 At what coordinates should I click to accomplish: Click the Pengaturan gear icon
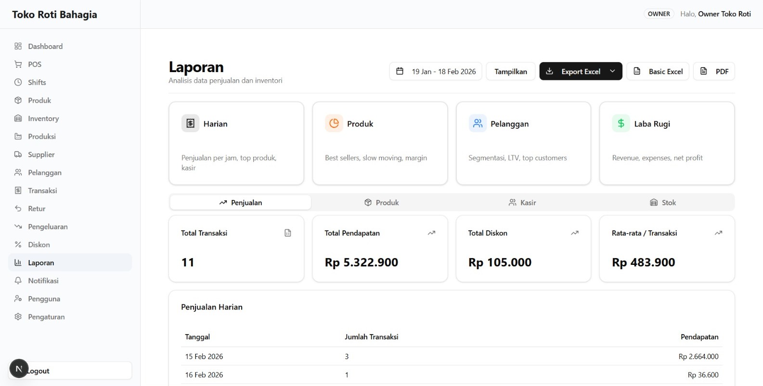18,317
